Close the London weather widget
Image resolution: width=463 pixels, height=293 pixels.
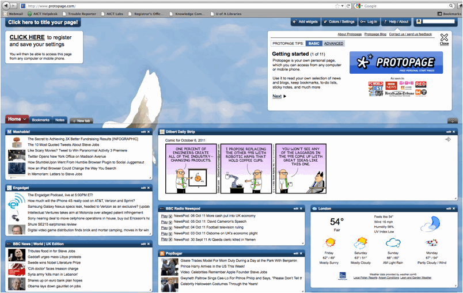(454, 208)
